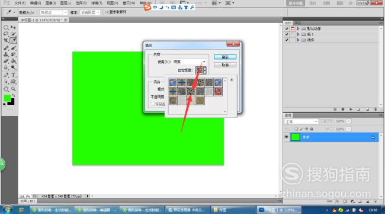Select the Hand tool
The image size is (385, 214).
(6, 89)
